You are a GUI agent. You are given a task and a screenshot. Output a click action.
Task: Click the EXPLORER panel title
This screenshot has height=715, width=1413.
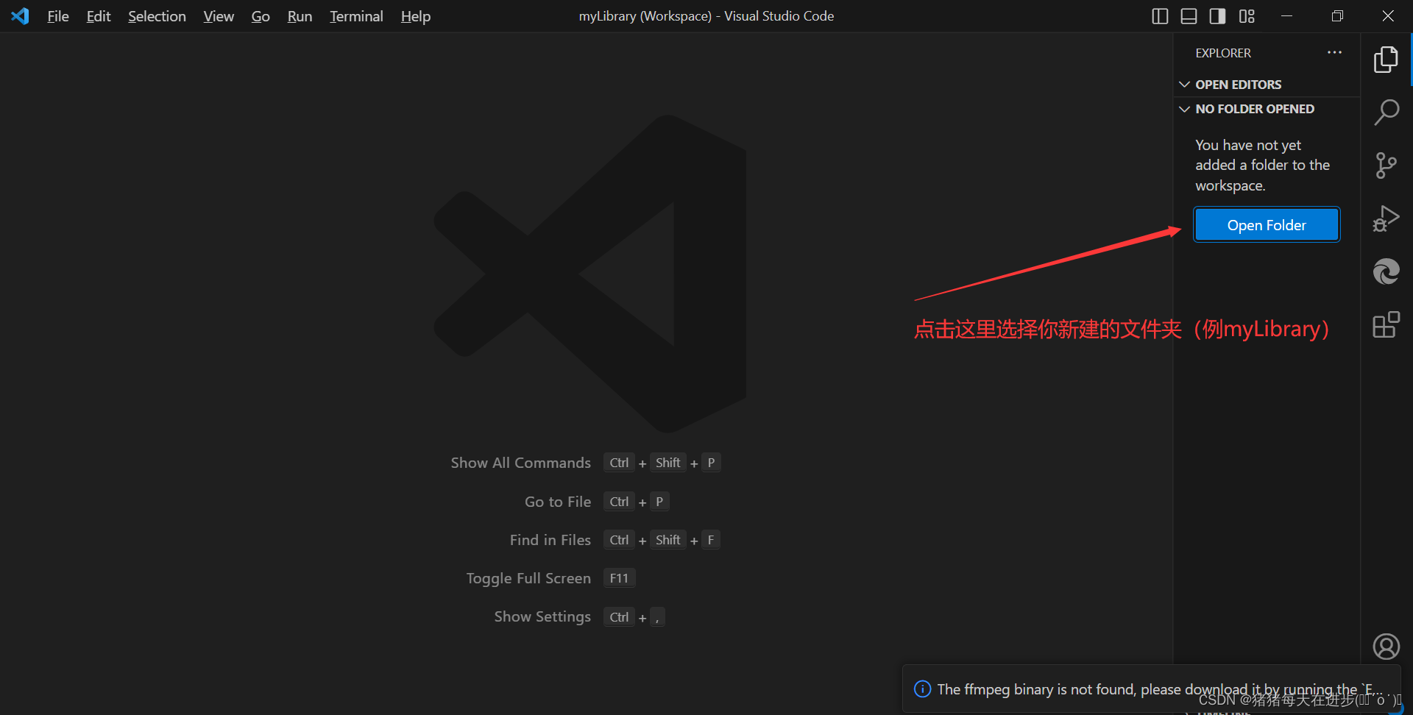(1223, 53)
